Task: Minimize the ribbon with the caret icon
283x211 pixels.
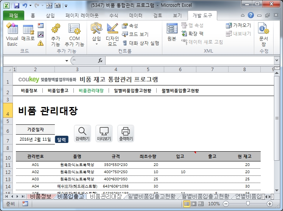Action: click(x=243, y=16)
